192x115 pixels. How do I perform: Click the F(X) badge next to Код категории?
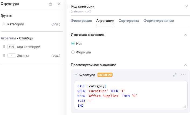pos(11,47)
